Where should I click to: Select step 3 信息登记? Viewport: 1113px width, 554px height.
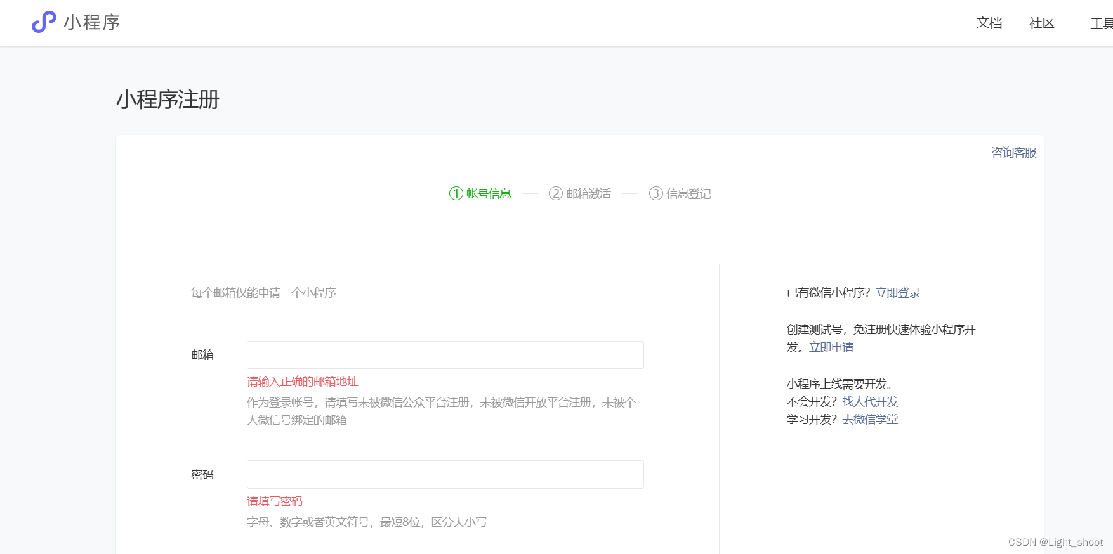[680, 193]
